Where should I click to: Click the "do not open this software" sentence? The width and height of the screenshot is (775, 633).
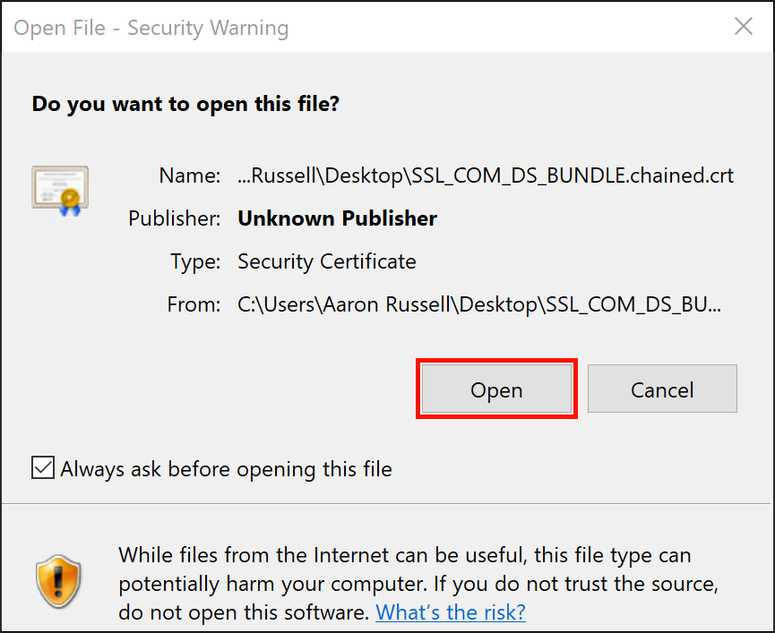click(x=244, y=612)
